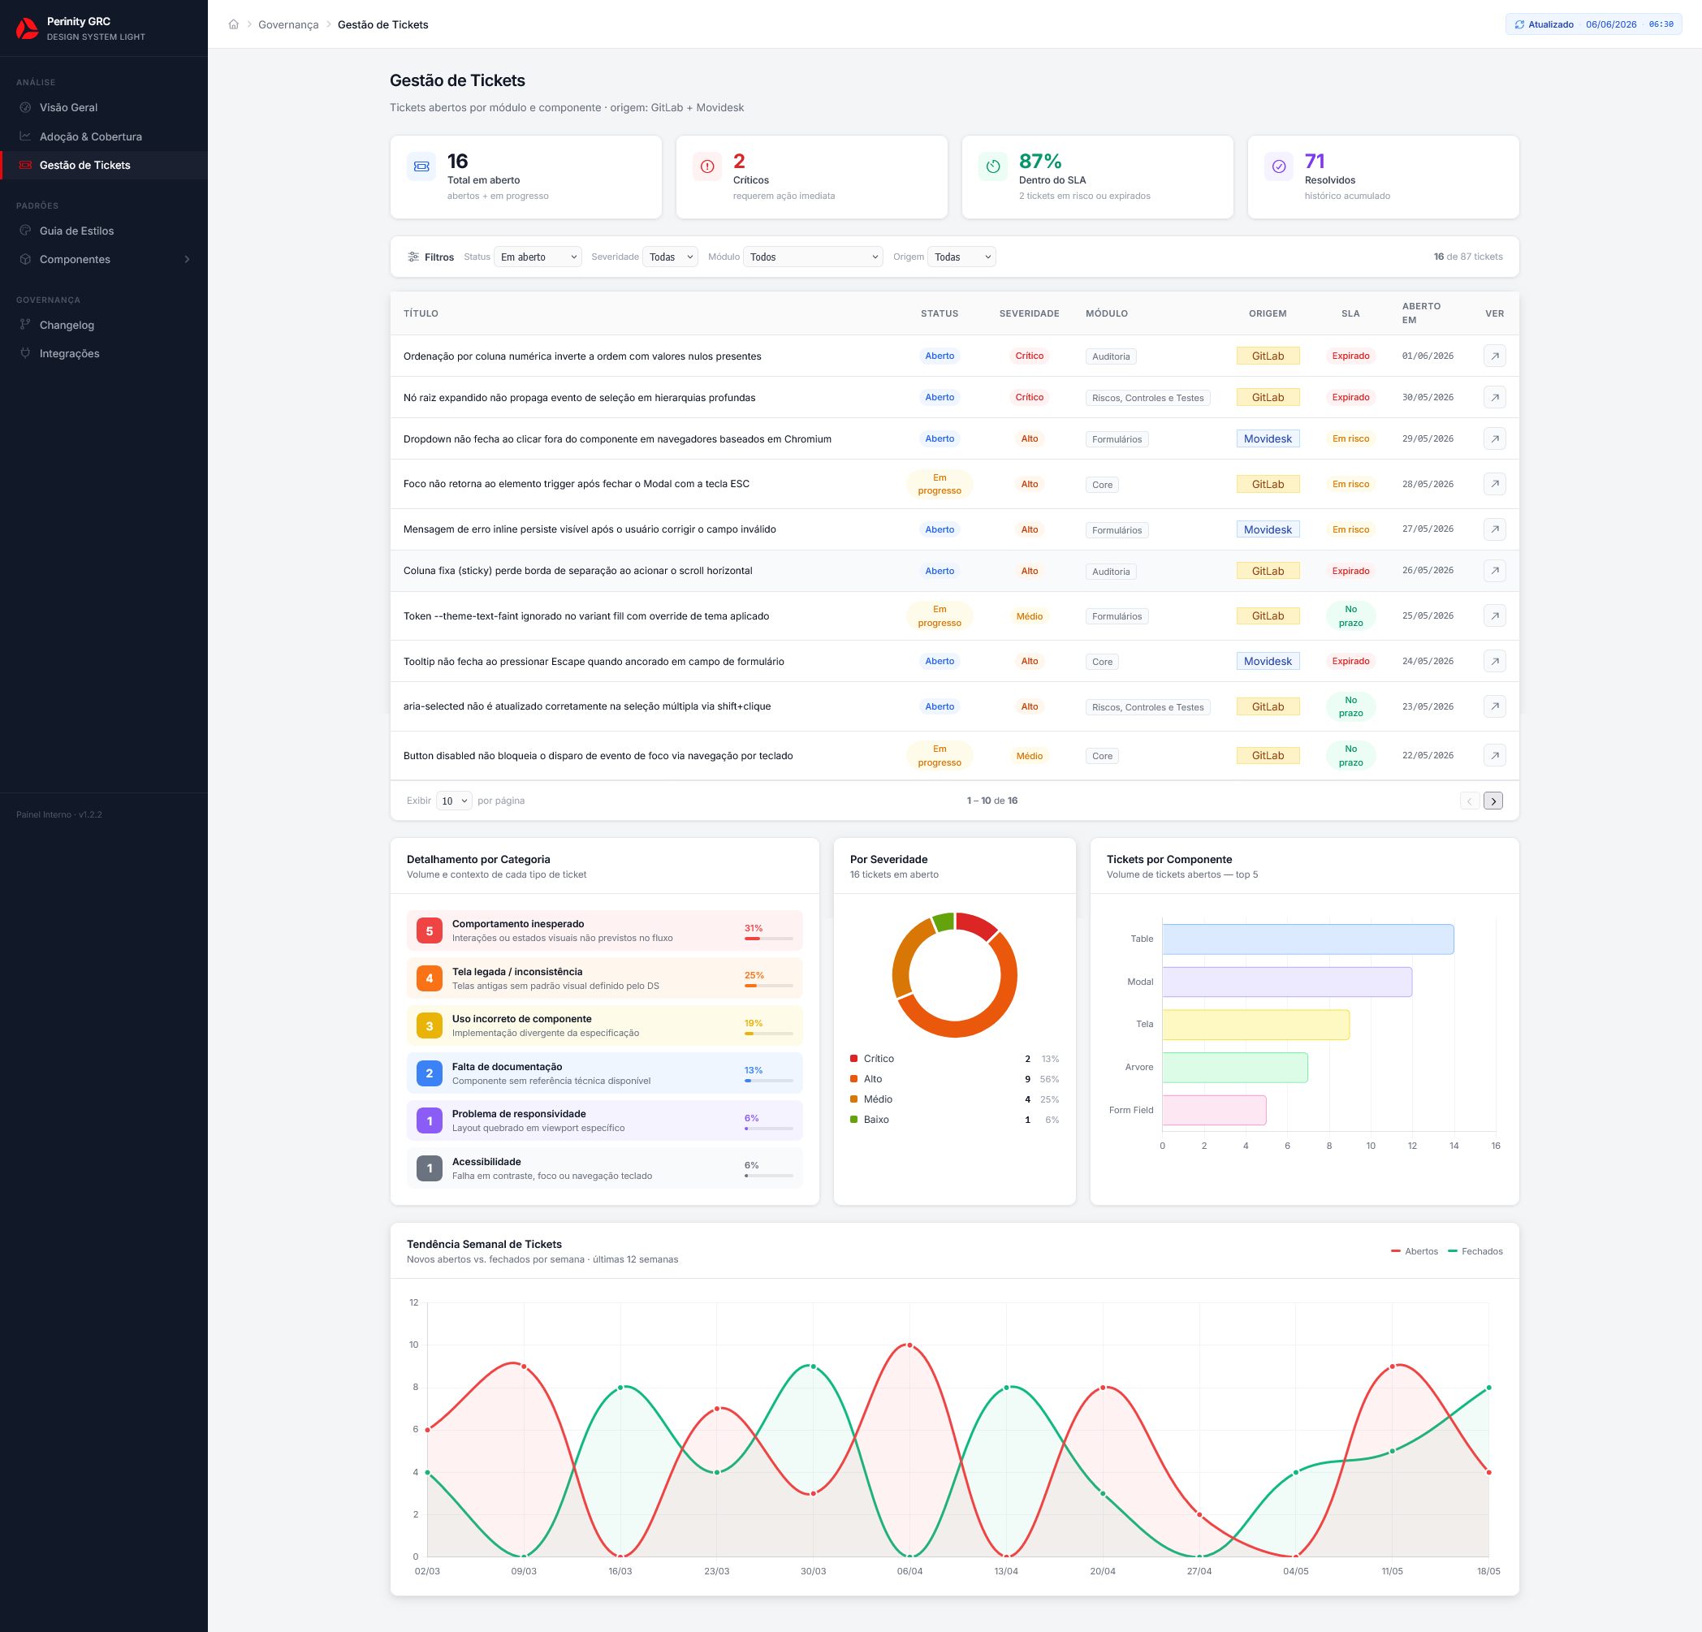Open external link for Tooltip Escape ticket

[1494, 662]
